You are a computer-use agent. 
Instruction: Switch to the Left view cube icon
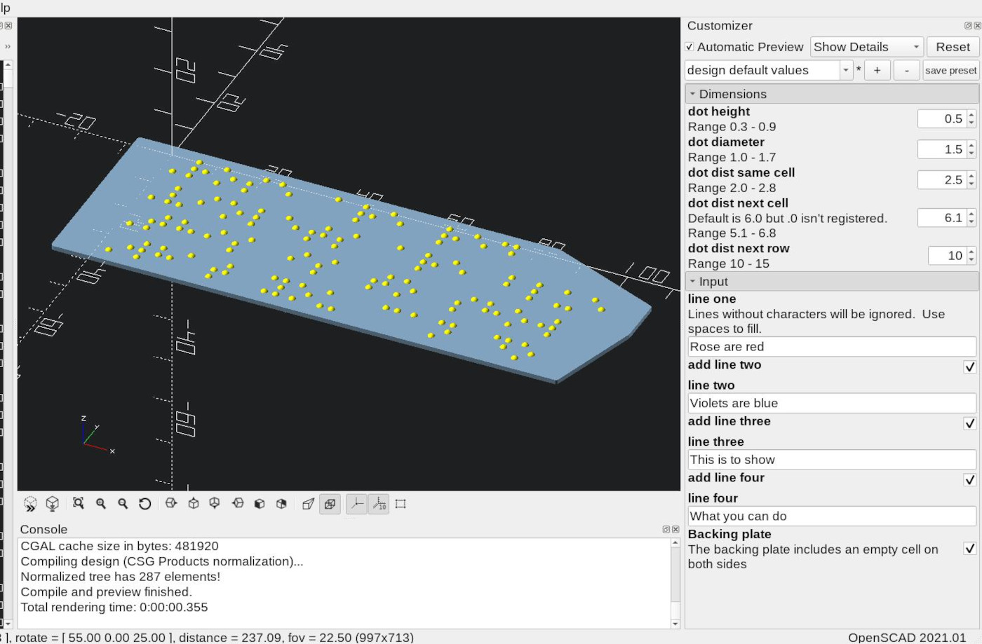pyautogui.click(x=238, y=504)
